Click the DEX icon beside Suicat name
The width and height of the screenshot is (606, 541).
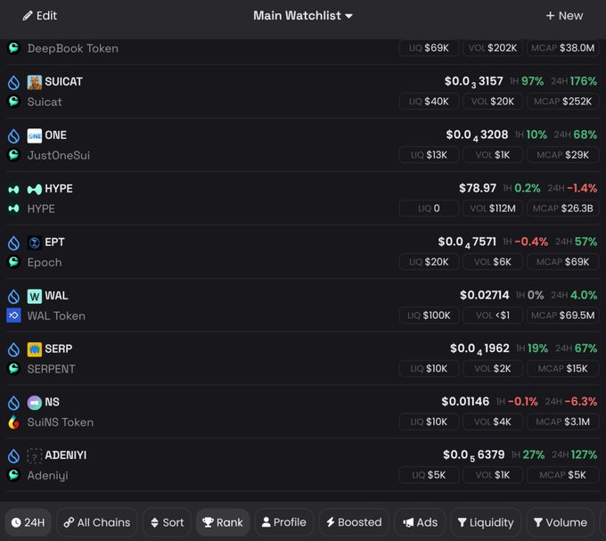coord(13,102)
